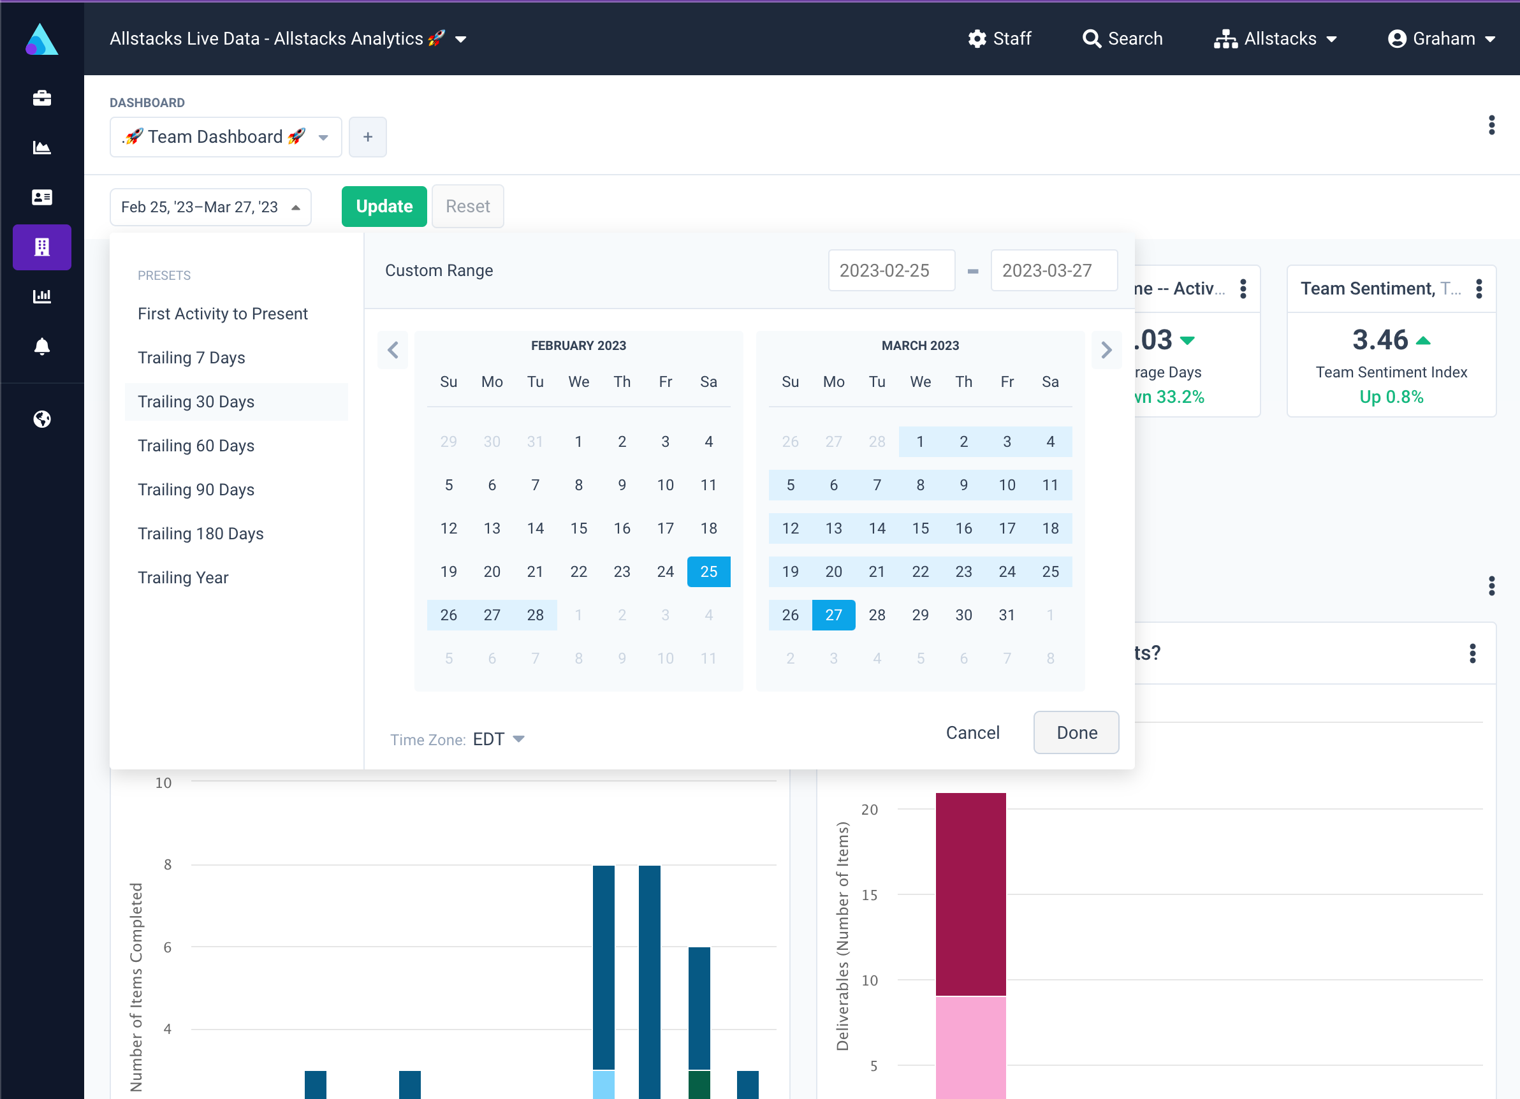Select February 25 in the calendar
Viewport: 1520px width, 1099px height.
coord(708,572)
